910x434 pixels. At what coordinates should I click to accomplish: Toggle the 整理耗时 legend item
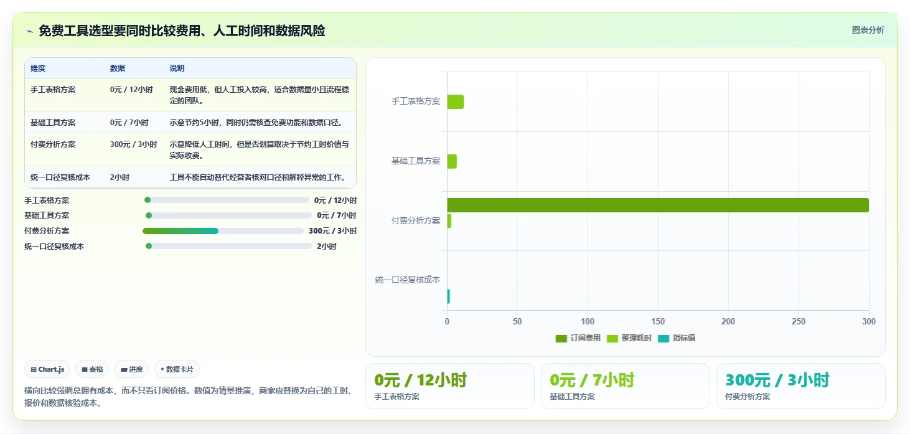629,338
